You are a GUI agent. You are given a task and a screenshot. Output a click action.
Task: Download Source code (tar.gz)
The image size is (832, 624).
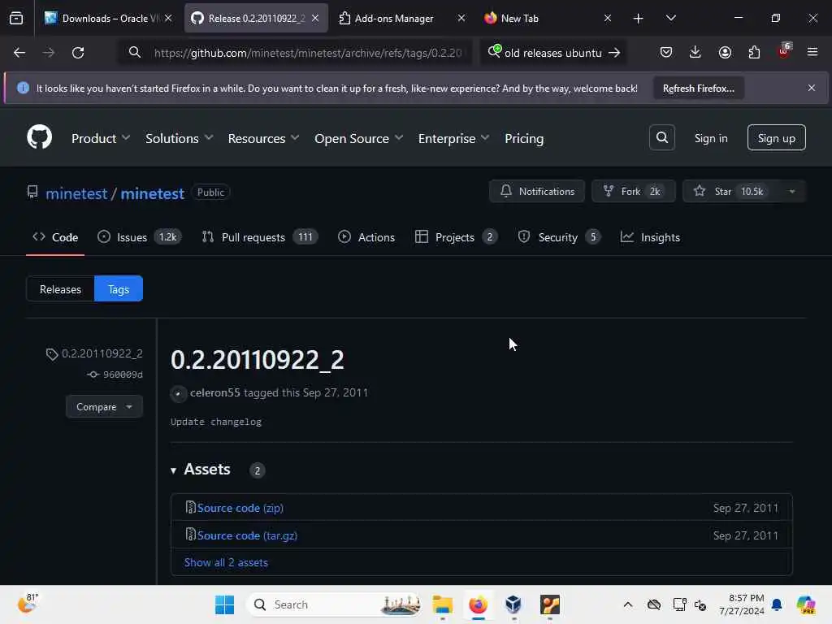click(x=247, y=535)
